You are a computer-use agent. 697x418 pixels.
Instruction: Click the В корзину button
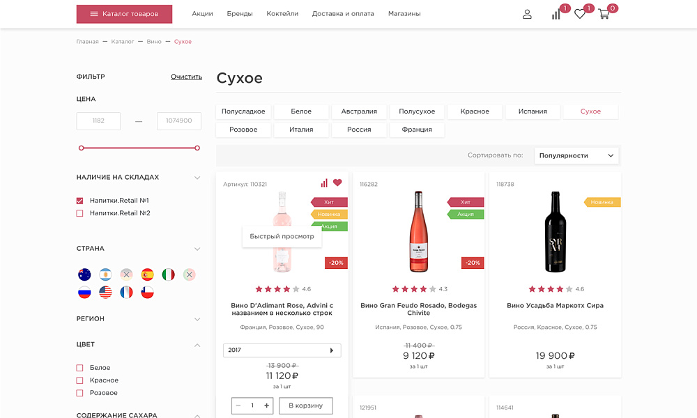coord(306,405)
